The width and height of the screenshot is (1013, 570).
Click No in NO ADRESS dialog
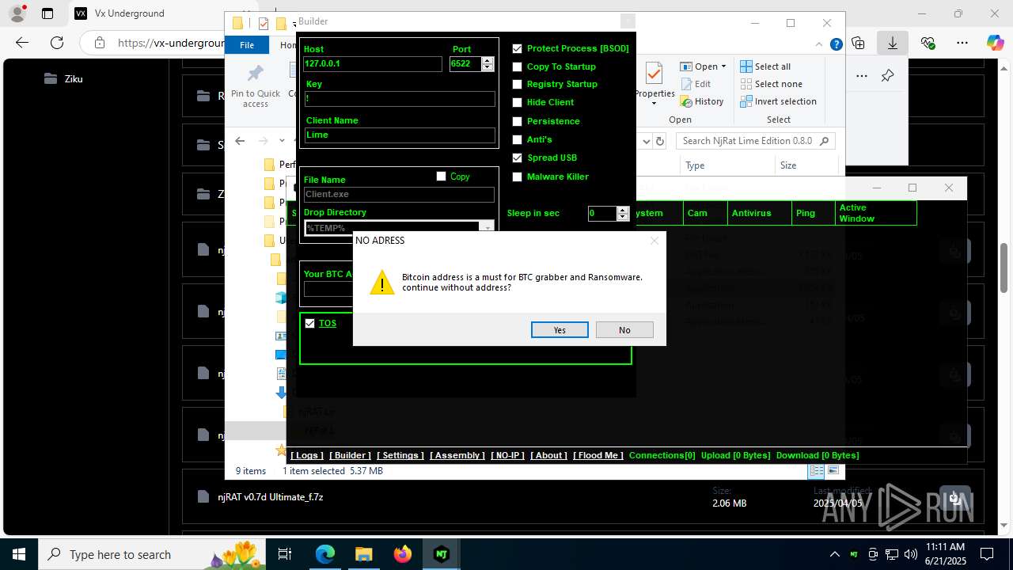624,330
